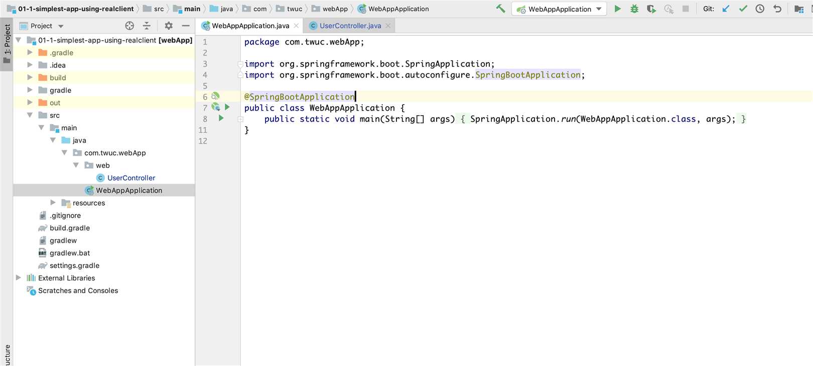This screenshot has width=813, height=366.
Task: Open Project Structure icon in the toolbar
Action: tap(799, 9)
